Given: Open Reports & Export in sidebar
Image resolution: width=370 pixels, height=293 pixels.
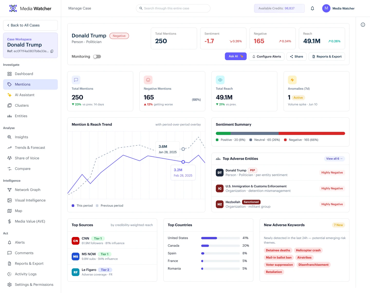Looking at the screenshot, I should click(x=30, y=263).
